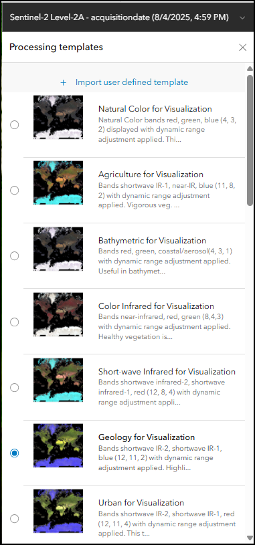Click the plus icon beside Import template

(x=64, y=83)
